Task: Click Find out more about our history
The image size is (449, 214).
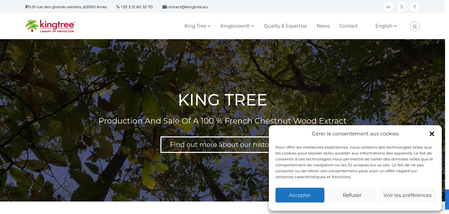Action: [215, 145]
